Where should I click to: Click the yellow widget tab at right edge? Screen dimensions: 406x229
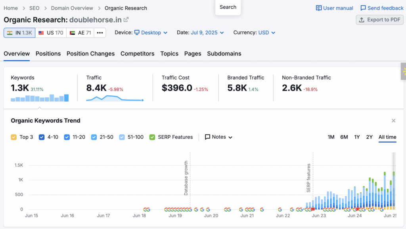403,71
